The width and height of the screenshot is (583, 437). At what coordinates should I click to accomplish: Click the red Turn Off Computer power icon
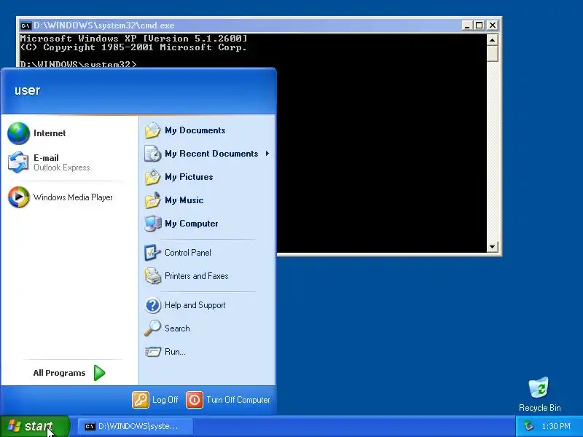[195, 400]
